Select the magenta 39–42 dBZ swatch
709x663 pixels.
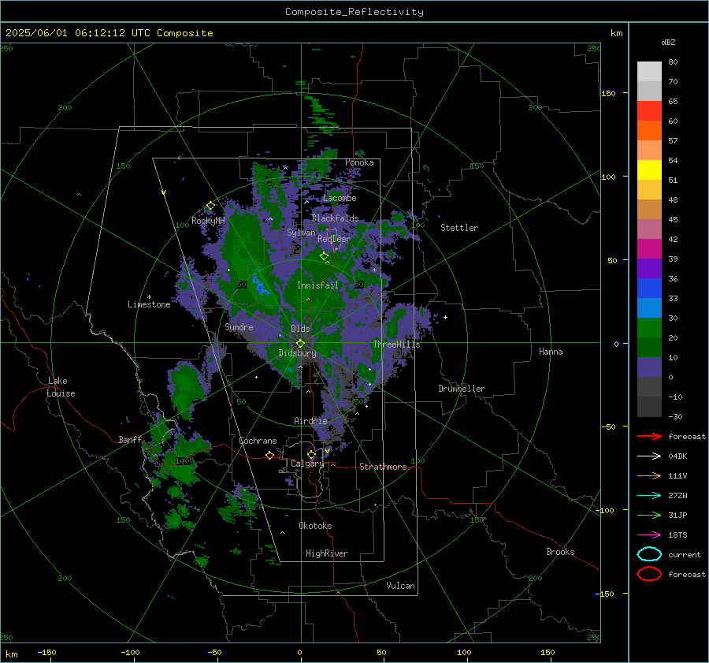coord(649,248)
